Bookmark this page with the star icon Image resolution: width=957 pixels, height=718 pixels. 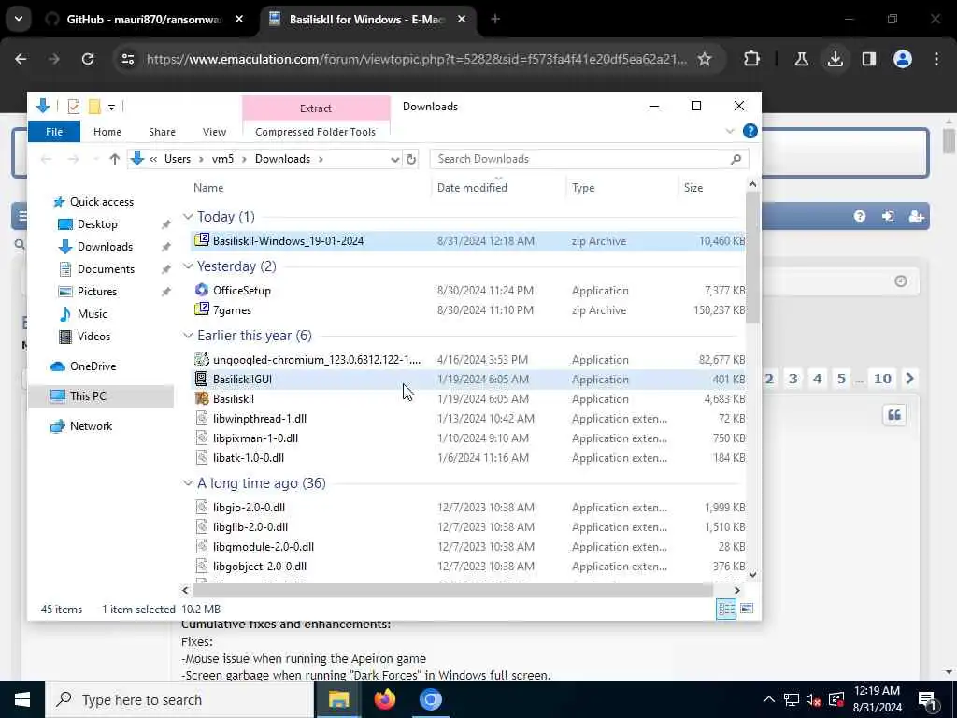[705, 59]
